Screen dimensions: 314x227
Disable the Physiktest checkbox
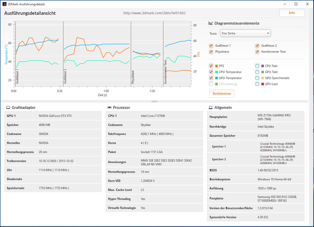coord(211,52)
